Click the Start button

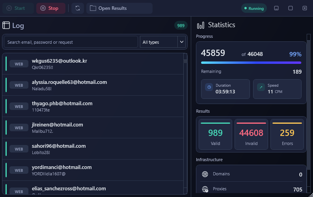18,8
